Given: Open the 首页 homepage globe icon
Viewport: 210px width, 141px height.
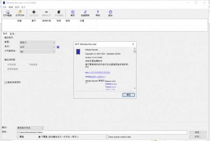Looking at the screenshot, I should click(73, 12).
